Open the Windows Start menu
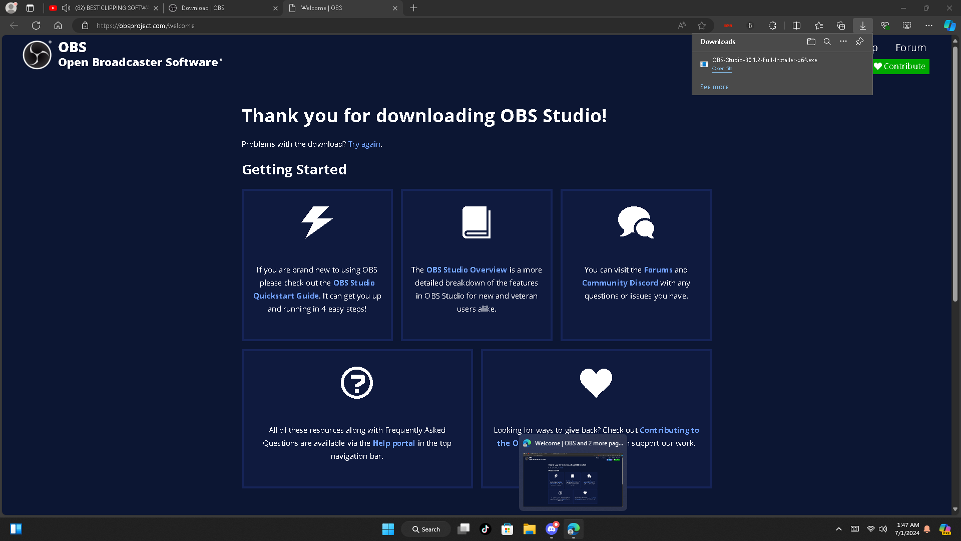Screen dimensions: 961x541 (x=388, y=529)
